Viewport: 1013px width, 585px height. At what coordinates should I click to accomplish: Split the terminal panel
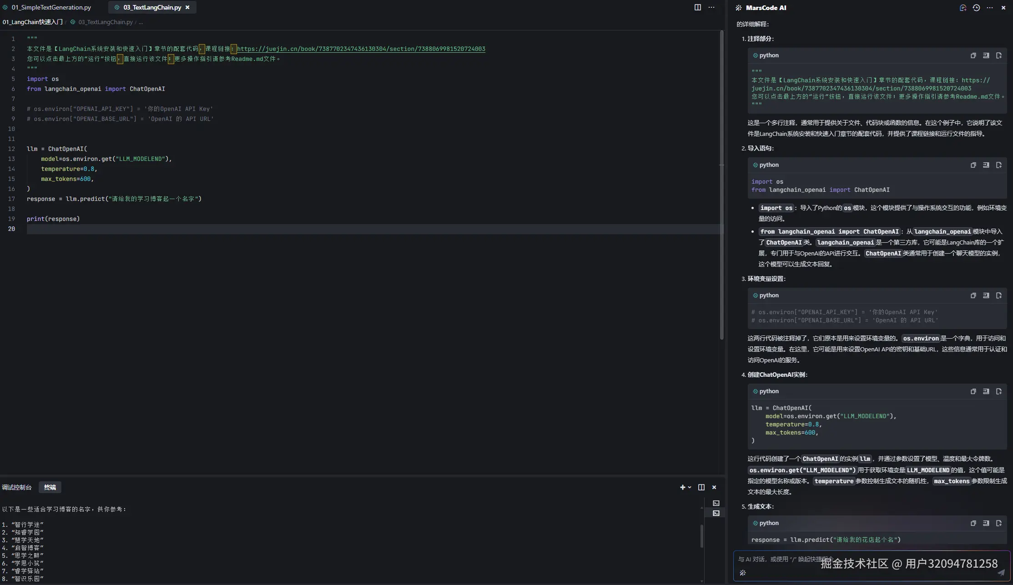point(701,487)
